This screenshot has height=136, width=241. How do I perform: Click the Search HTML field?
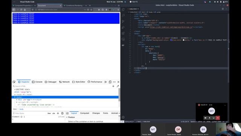click(61, 86)
